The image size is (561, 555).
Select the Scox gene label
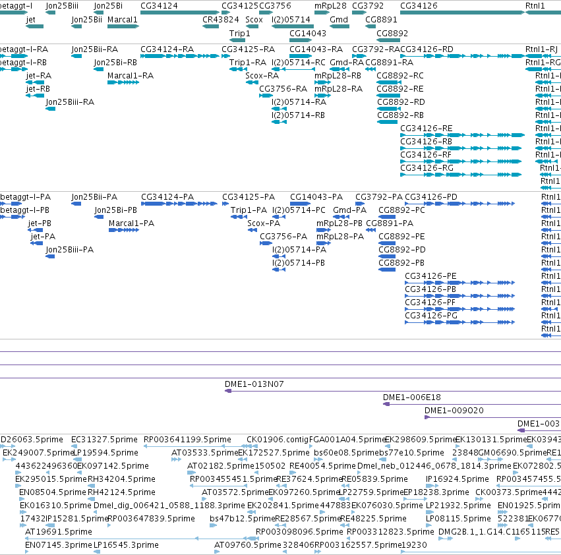(254, 20)
